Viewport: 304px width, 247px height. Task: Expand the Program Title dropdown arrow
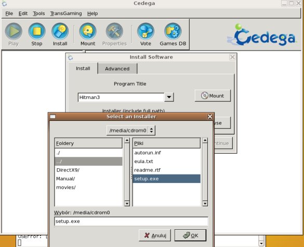pos(169,97)
